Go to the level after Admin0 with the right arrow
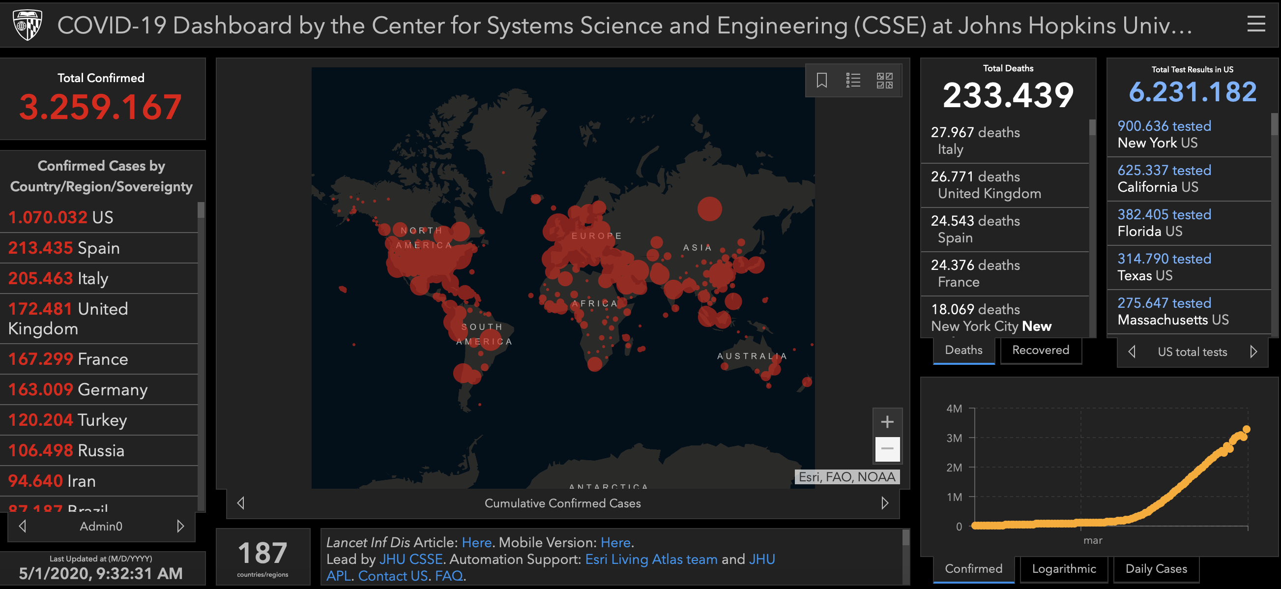 (x=180, y=526)
